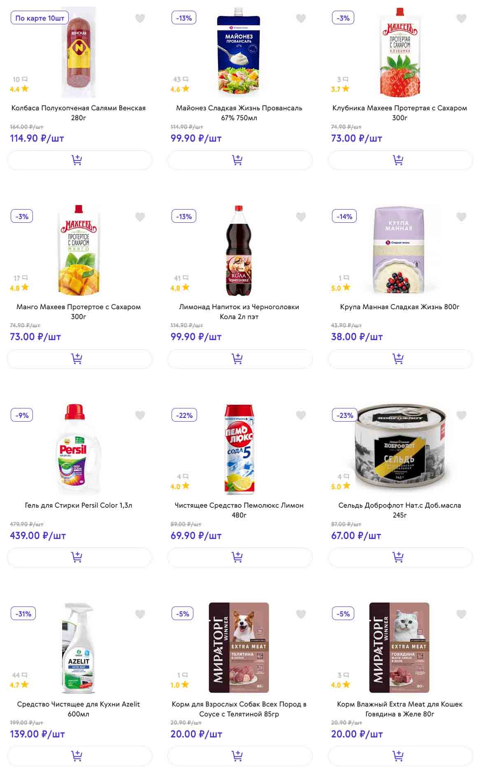Mark Пемолюкс Лимон as favorite

(301, 415)
